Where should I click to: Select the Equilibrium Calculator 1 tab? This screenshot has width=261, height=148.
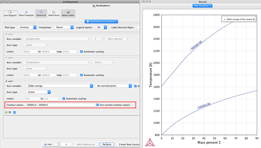[x=101, y=21]
